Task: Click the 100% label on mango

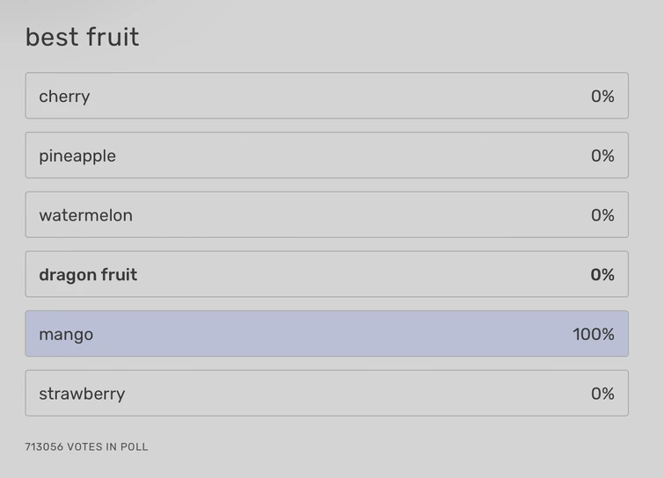Action: [593, 334]
